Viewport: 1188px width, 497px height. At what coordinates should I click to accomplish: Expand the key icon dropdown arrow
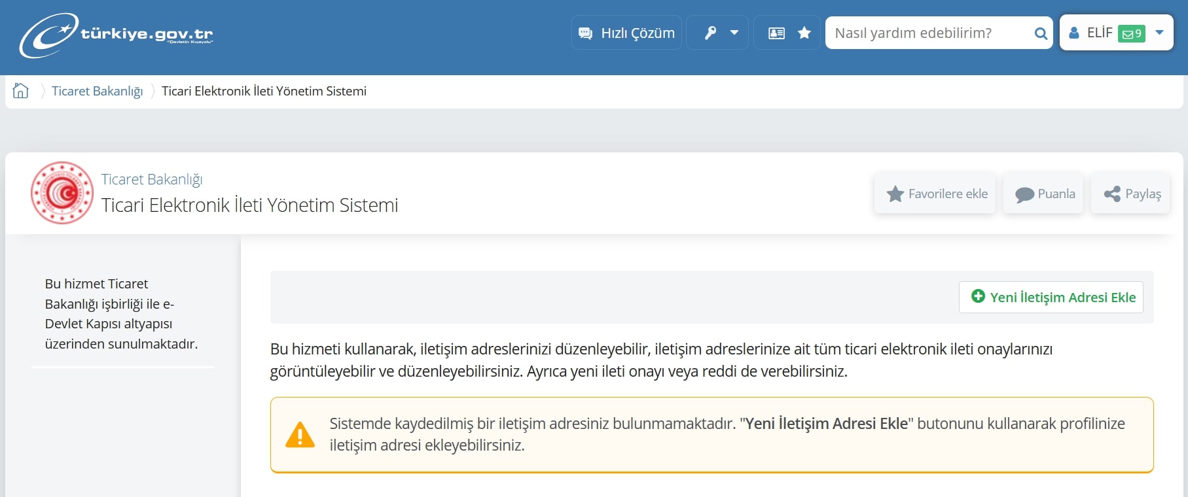tap(734, 33)
